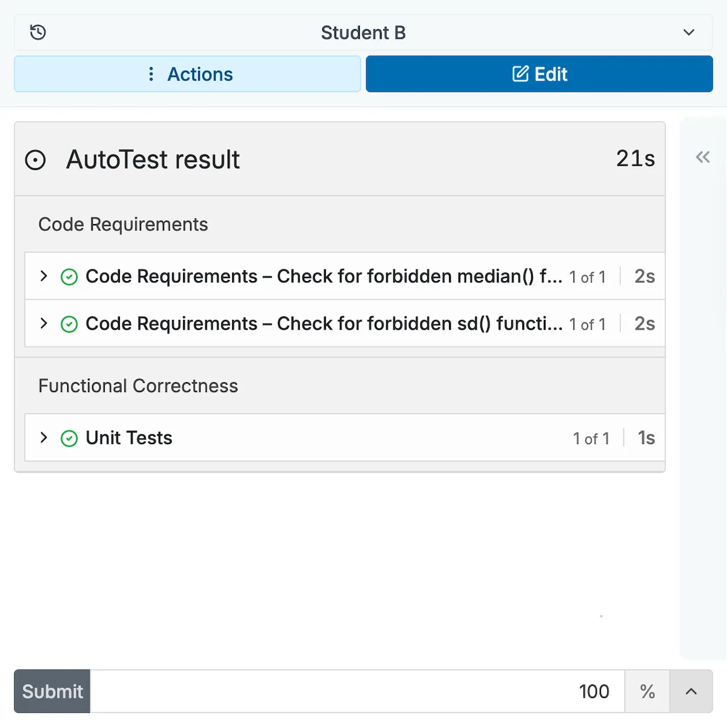
Task: Click the Functional Correctness section header
Action: pyautogui.click(x=138, y=386)
